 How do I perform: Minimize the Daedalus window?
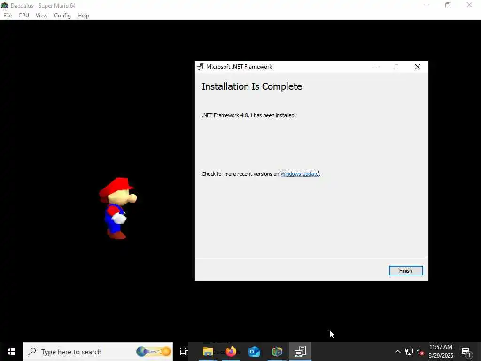pyautogui.click(x=427, y=5)
